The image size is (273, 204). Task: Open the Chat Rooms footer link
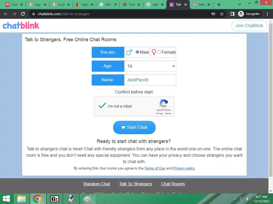click(x=173, y=184)
